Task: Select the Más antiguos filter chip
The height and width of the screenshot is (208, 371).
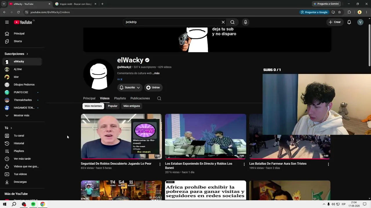Action: pos(132,106)
